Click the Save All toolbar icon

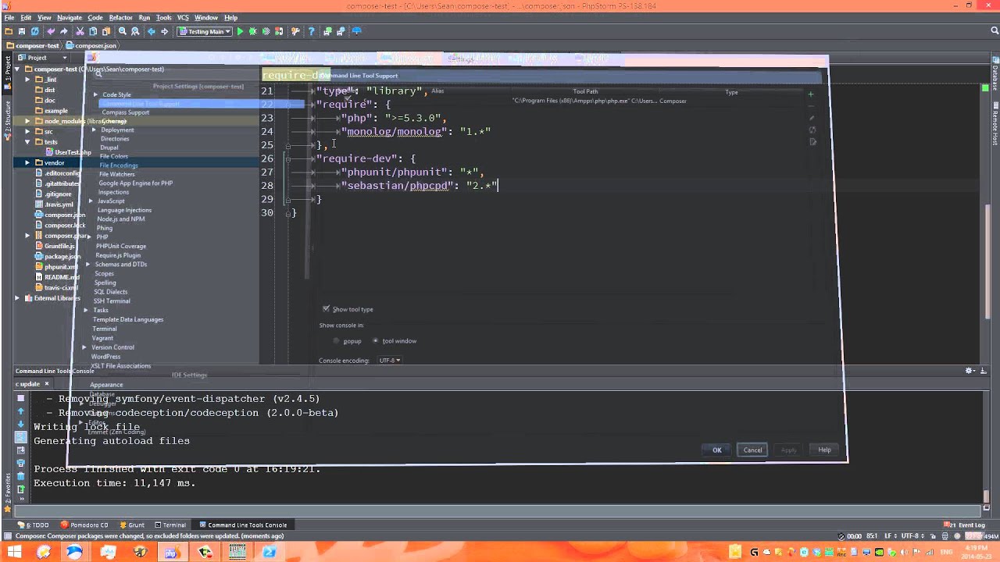tap(22, 31)
